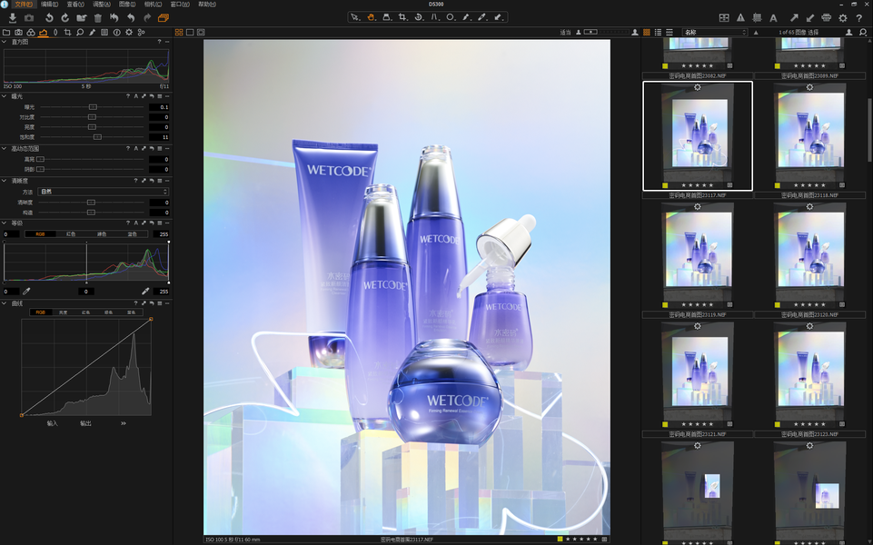The image size is (873, 545).
Task: Open the Color circles tool tab
Action: [31, 33]
